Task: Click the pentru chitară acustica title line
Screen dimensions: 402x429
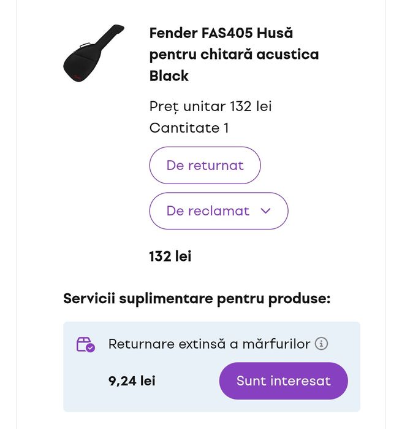Action: (234, 54)
